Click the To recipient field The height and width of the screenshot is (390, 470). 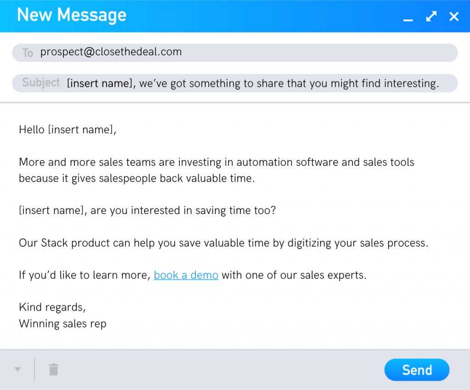pyautogui.click(x=229, y=52)
